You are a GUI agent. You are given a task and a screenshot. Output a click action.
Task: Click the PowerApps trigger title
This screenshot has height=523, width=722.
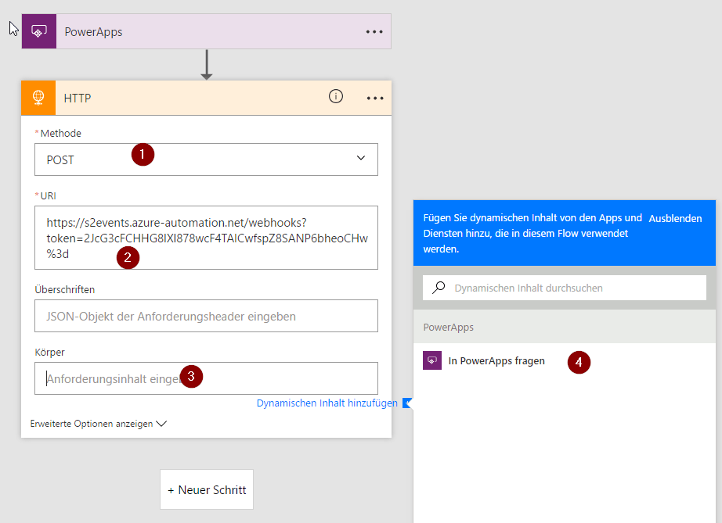tap(93, 32)
